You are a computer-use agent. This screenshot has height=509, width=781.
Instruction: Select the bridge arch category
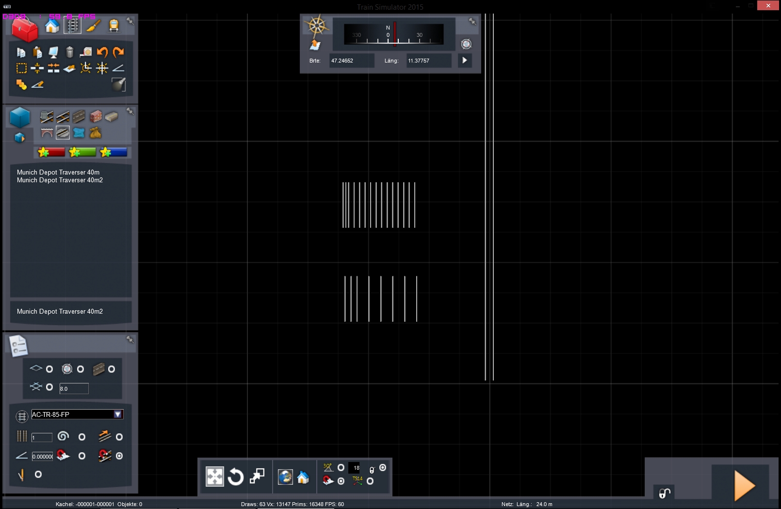[x=47, y=132]
